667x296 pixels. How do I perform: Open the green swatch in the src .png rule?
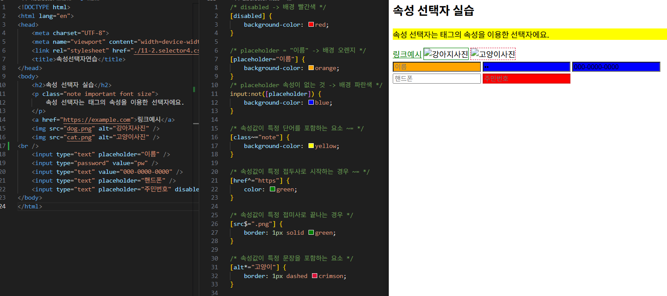[x=311, y=233]
